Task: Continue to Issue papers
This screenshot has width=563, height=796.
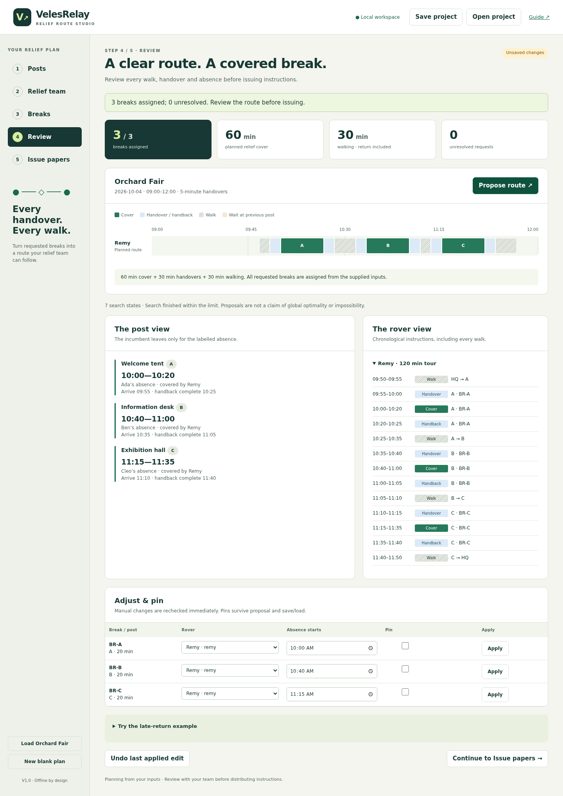Action: (x=497, y=758)
